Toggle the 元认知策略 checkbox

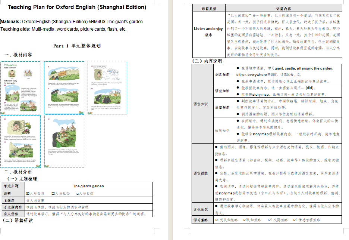(217, 220)
